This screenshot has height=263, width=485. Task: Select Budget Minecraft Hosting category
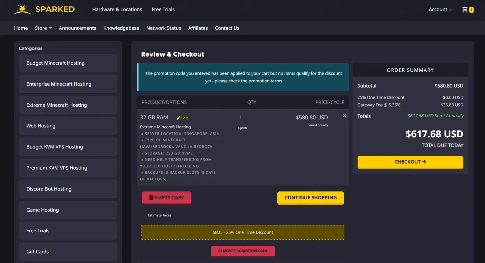[68, 63]
